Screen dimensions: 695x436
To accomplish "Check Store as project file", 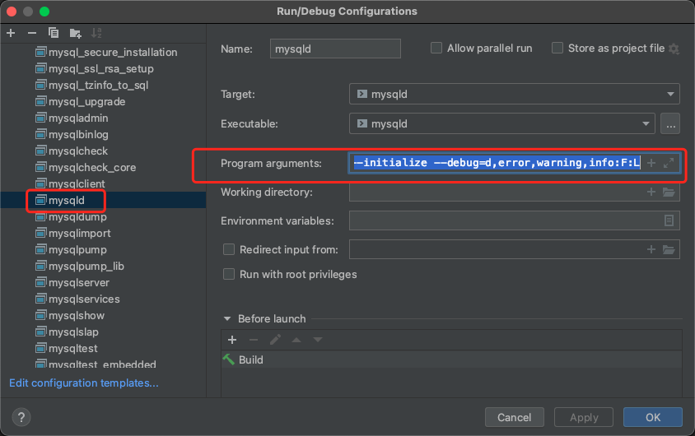I will pyautogui.click(x=557, y=48).
